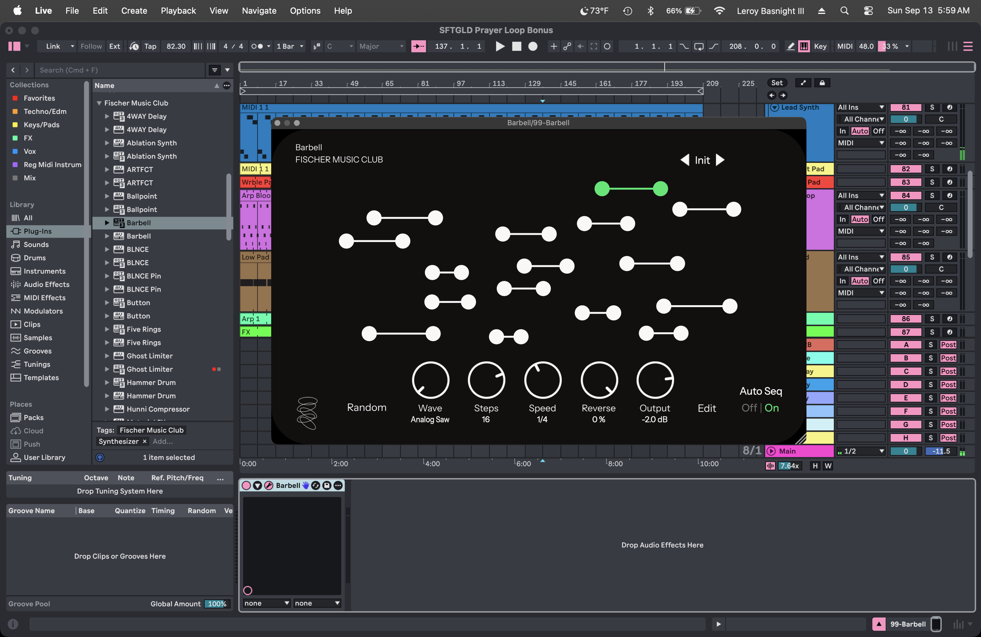Solo track 81 with S button

(x=932, y=107)
